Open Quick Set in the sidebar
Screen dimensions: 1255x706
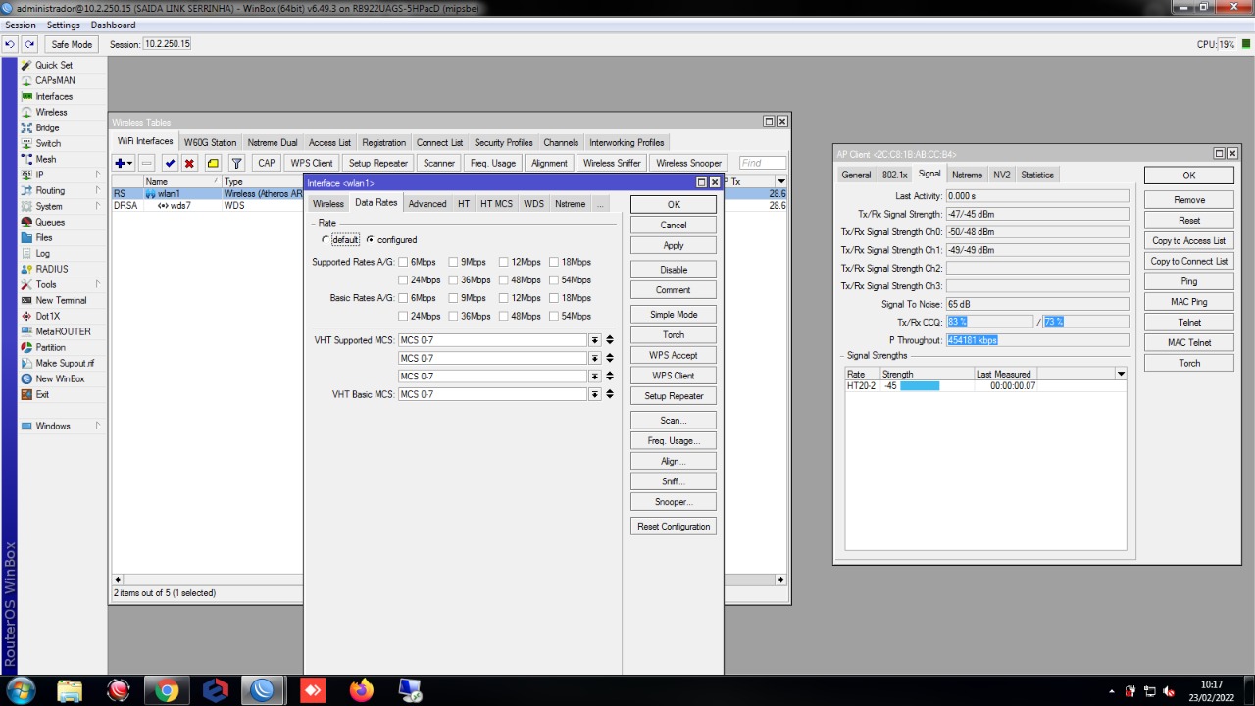[53, 65]
